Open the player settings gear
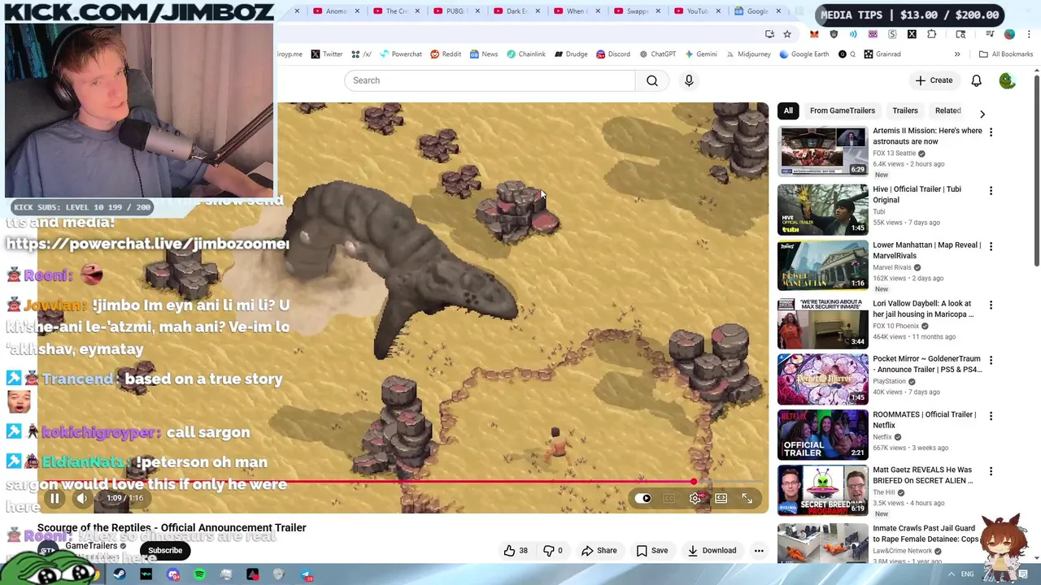This screenshot has width=1041, height=585. click(x=695, y=498)
